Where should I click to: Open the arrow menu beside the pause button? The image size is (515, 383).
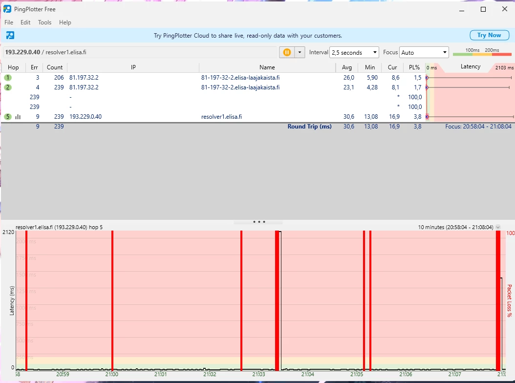(300, 52)
